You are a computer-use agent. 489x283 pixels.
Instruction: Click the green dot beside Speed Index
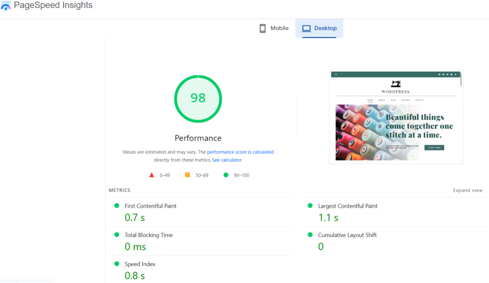[x=117, y=264]
